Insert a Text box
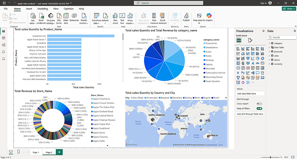Image resolution: width=297 pixels, height=159 pixels. tap(122, 19)
